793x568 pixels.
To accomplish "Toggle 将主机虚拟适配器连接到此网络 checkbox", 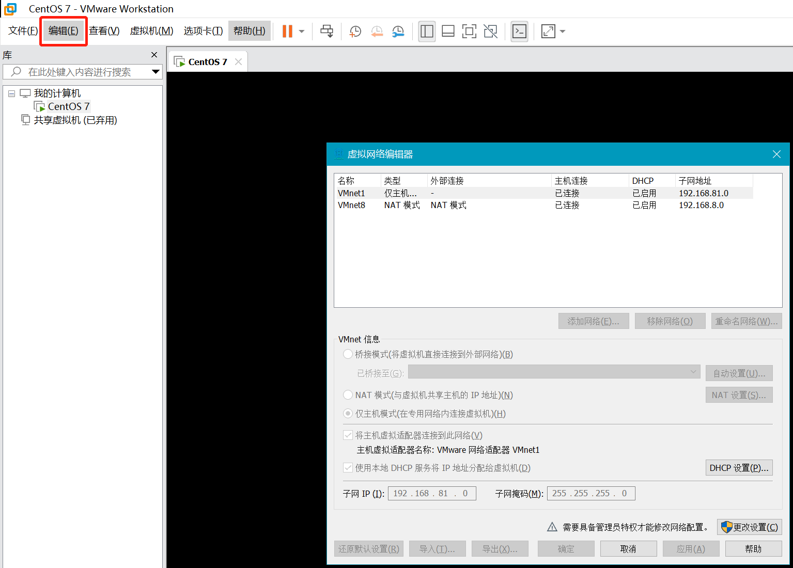I will pos(348,435).
